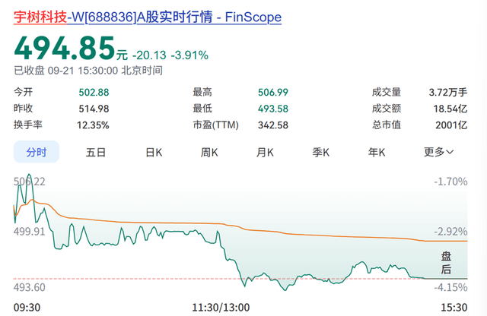
Task: Click the -1.70% chart axis label
Action: [450, 182]
